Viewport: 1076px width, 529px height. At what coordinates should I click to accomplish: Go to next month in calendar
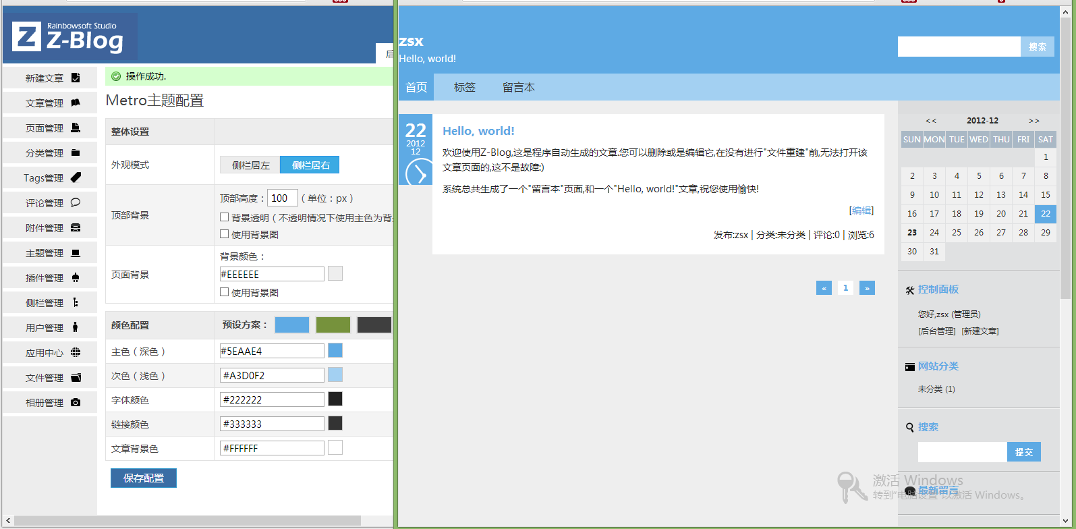click(1034, 121)
